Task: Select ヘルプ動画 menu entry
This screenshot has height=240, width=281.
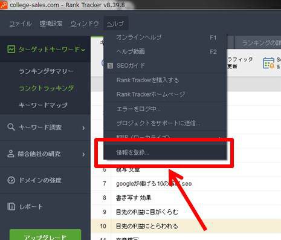Action: pyautogui.click(x=165, y=51)
